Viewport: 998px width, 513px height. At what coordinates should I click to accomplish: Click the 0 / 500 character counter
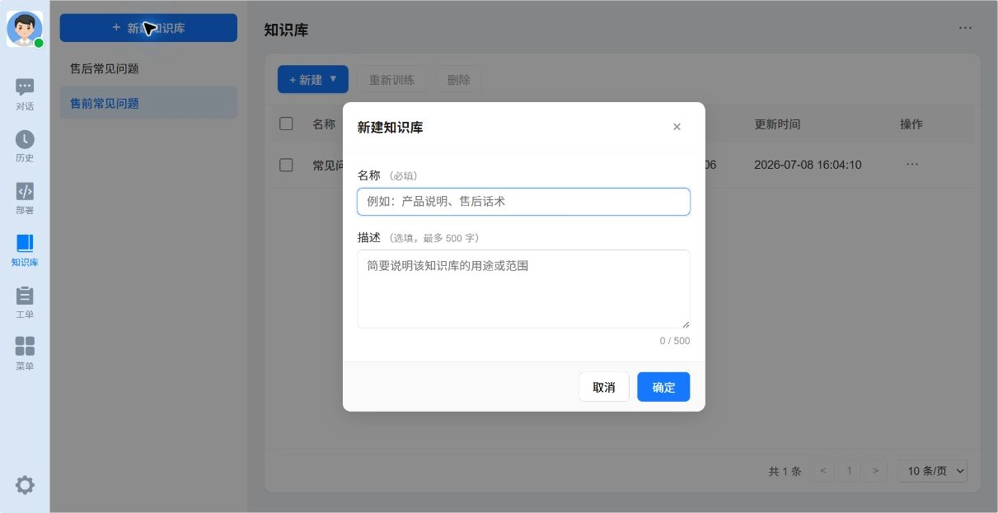coord(675,341)
